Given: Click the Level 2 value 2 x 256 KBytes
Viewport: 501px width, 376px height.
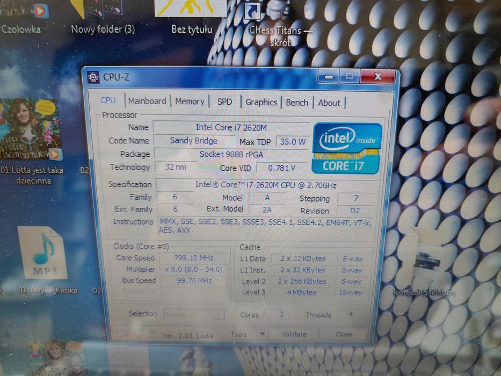Looking at the screenshot, I should click(302, 281).
